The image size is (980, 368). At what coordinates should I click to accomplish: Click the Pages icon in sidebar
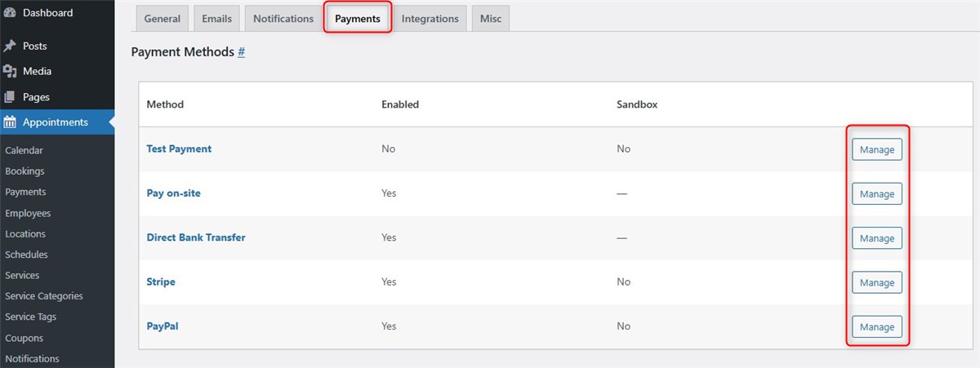tap(10, 97)
